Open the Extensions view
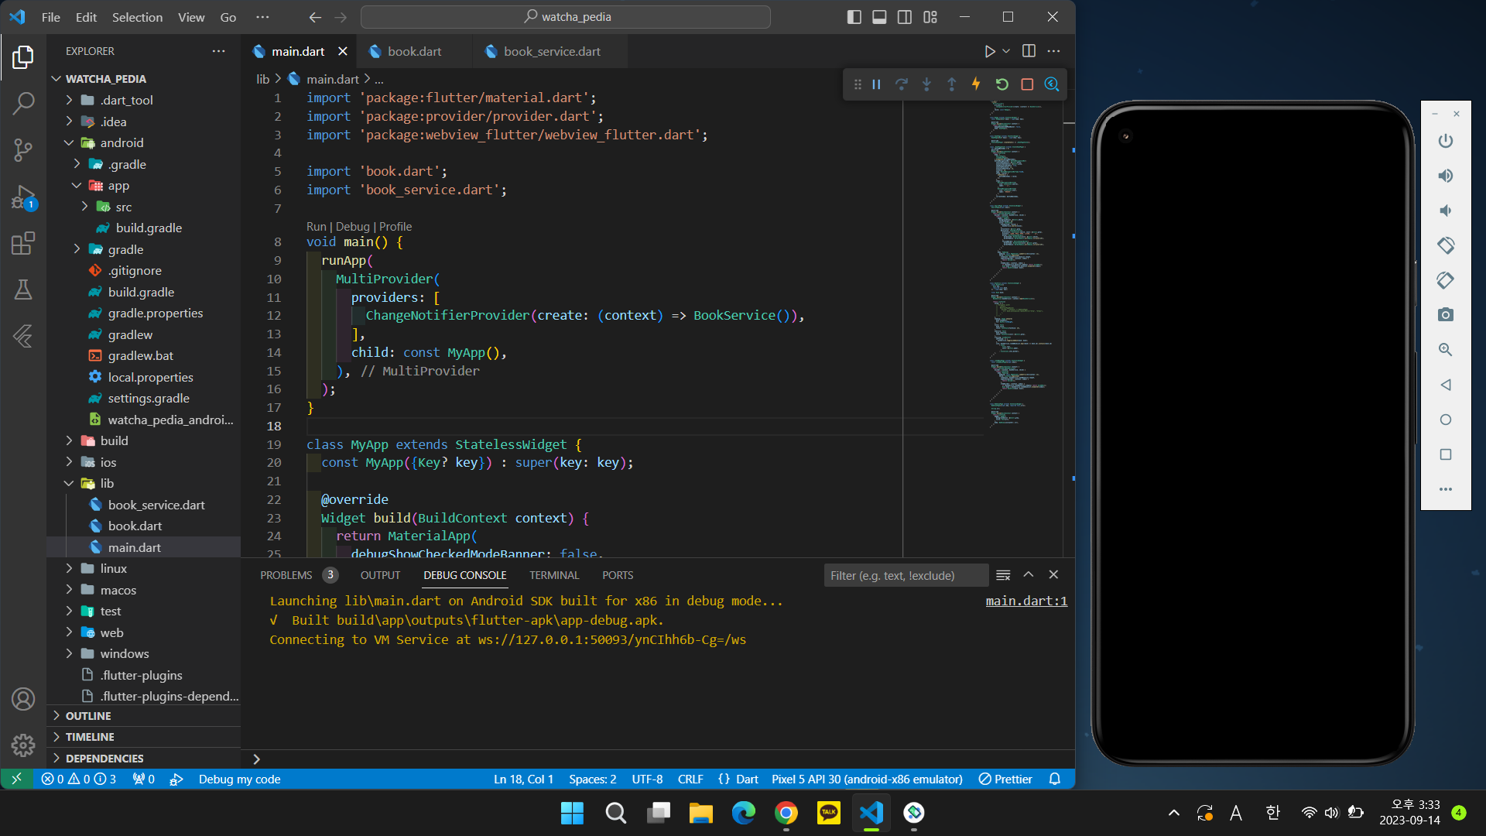 [x=23, y=244]
